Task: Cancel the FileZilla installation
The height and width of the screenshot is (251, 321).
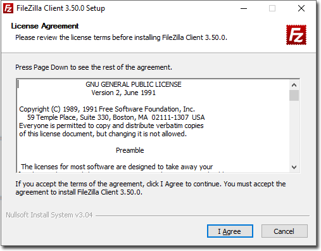Action: pos(284,231)
